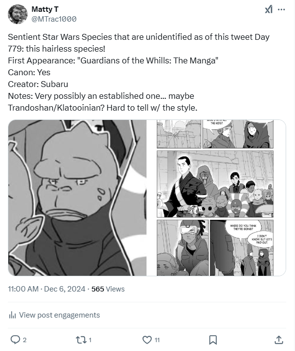Viewport: 295px width, 351px height.
Task: Click the 11:00 AM Dec 6, 2024 timestamp
Action: tap(47, 289)
